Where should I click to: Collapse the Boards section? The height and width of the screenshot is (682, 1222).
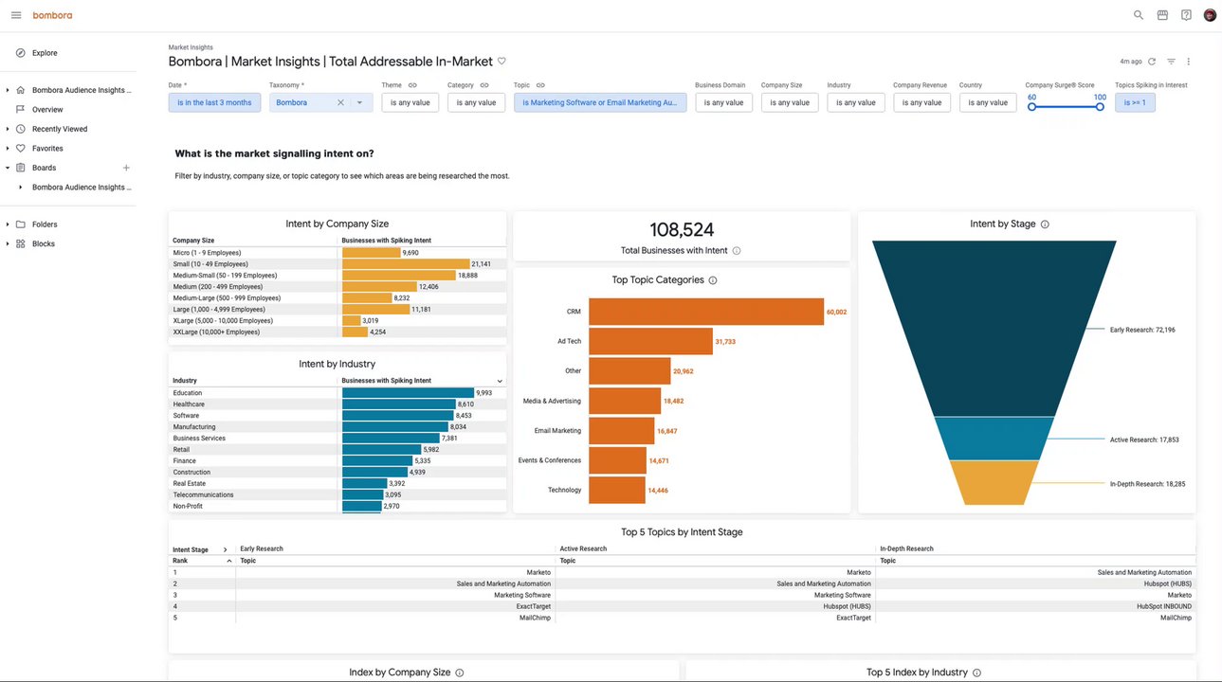pyautogui.click(x=8, y=168)
